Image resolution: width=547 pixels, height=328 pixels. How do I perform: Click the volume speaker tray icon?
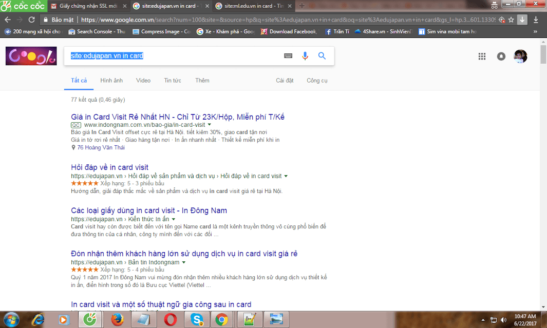pos(503,320)
